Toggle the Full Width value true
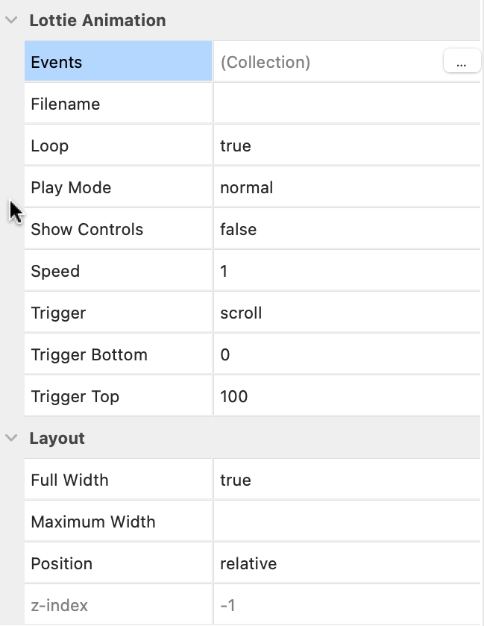This screenshot has width=484, height=626. coord(236,481)
